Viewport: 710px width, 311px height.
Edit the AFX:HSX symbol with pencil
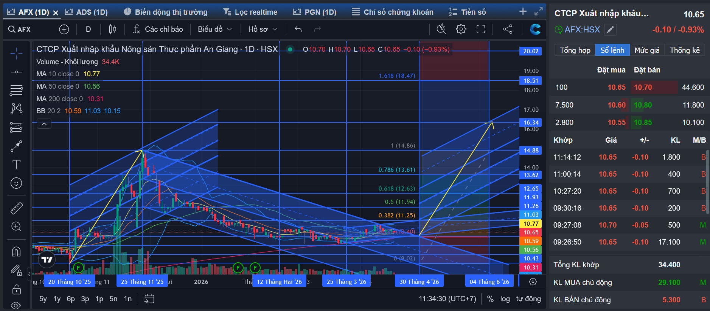click(x=610, y=29)
